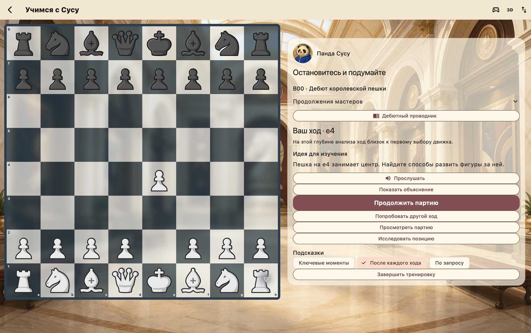Go back with the left arrow icon
Screen dimensions: 531x333
[10, 10]
